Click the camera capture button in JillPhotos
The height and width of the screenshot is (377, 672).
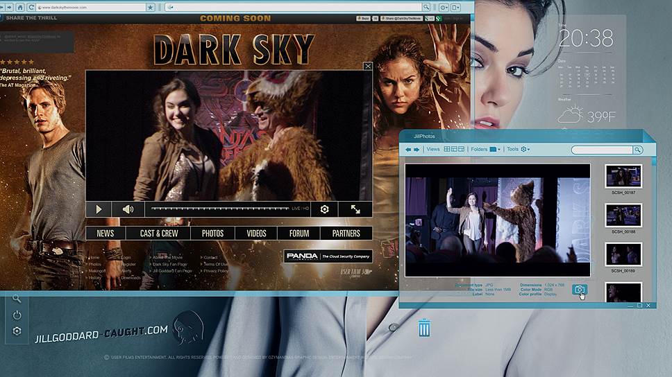(x=580, y=290)
